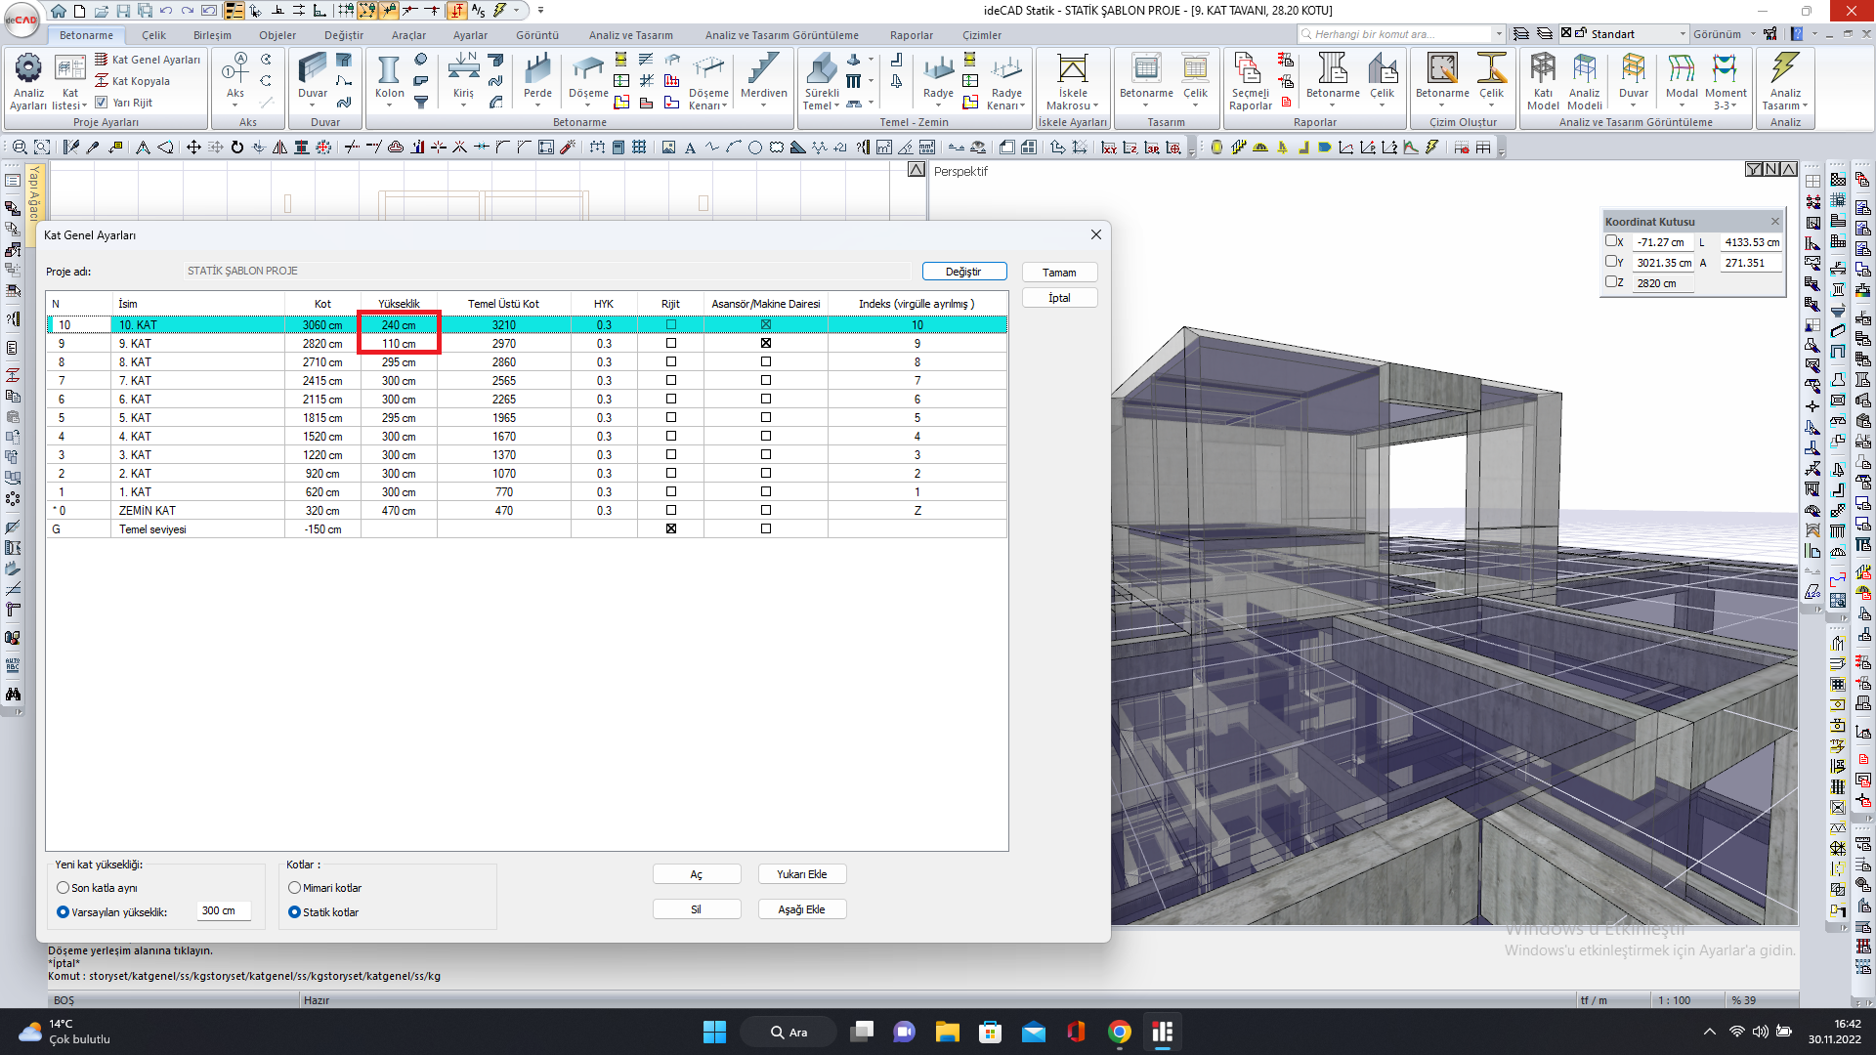This screenshot has height=1055, width=1876.
Task: Select the Radye foundation tool
Action: [x=938, y=80]
